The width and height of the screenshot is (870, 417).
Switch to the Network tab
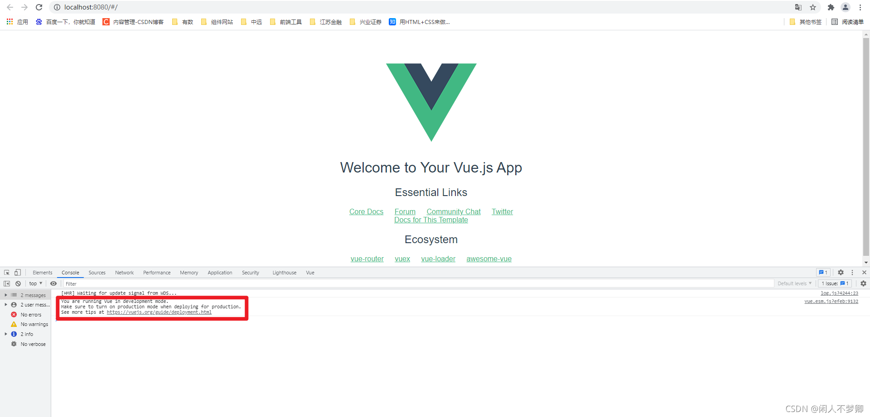click(124, 272)
